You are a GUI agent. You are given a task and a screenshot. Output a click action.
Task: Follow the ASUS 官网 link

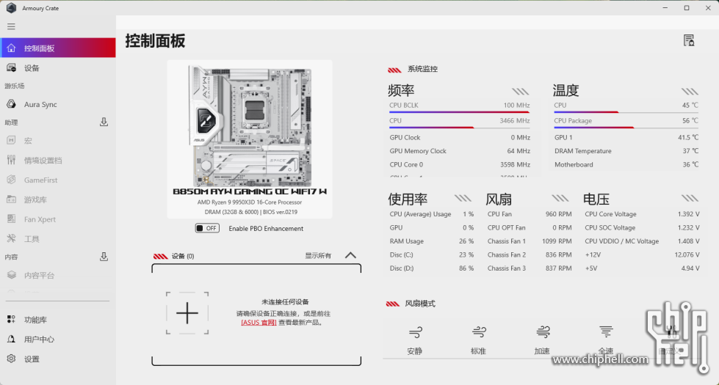tap(259, 322)
